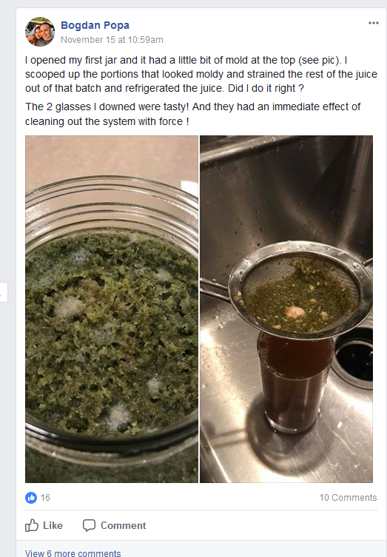
Task: Open the strainer and glass photo
Action: pos(286,309)
